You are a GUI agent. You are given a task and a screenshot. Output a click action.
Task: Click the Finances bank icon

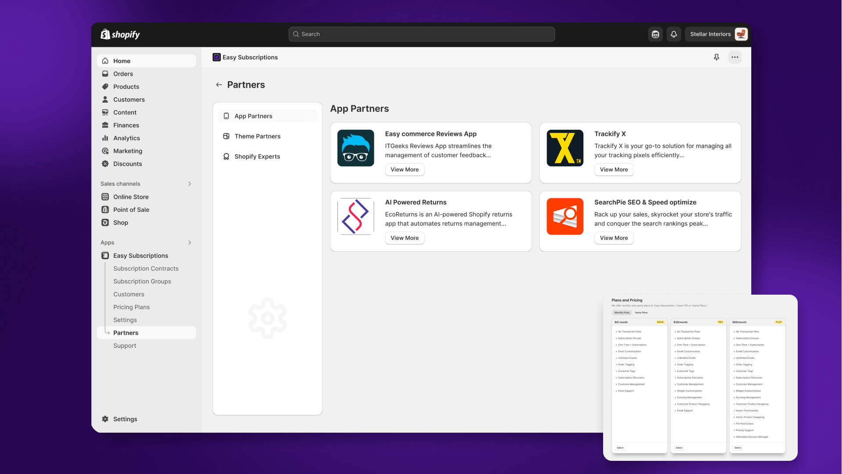click(x=105, y=125)
